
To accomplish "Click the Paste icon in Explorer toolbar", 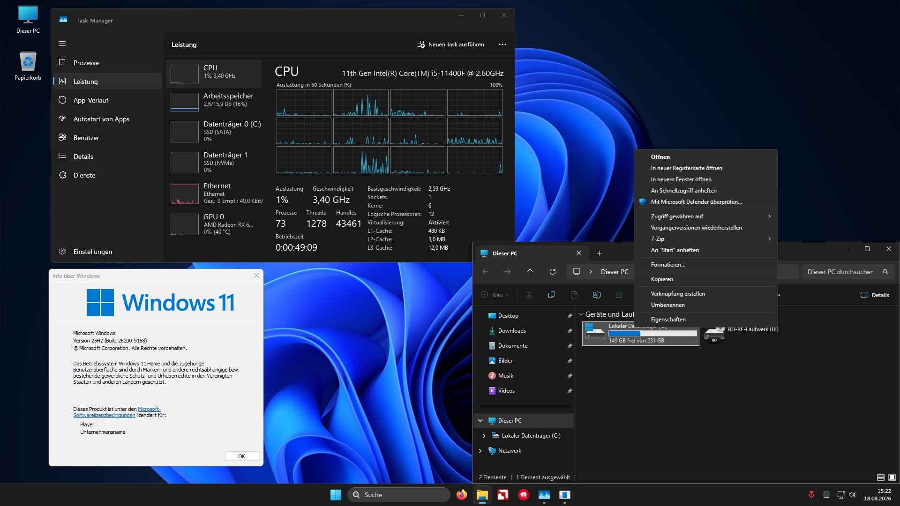I will coord(574,295).
